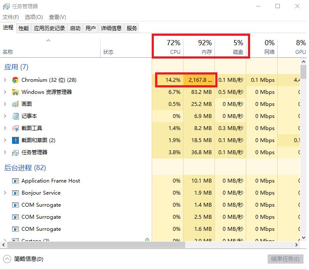Switch to the 详细信息 tab
The width and height of the screenshot is (309, 270).
(x=111, y=28)
